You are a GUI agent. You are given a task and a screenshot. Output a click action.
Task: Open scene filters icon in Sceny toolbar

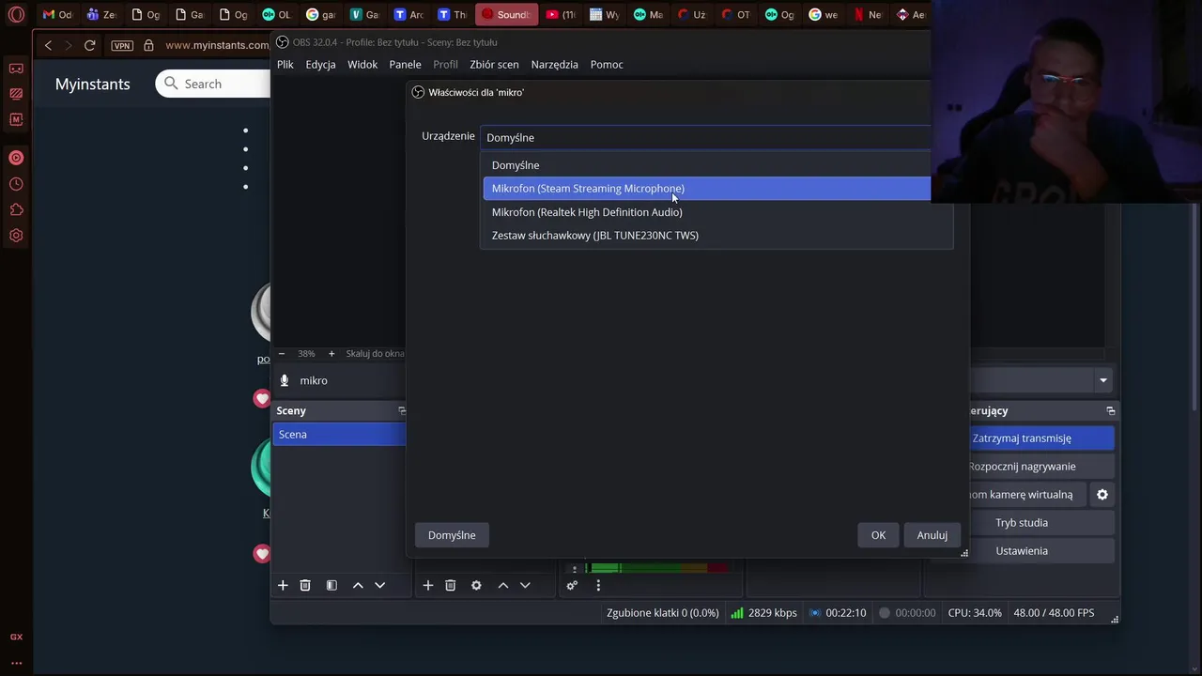pyautogui.click(x=331, y=585)
